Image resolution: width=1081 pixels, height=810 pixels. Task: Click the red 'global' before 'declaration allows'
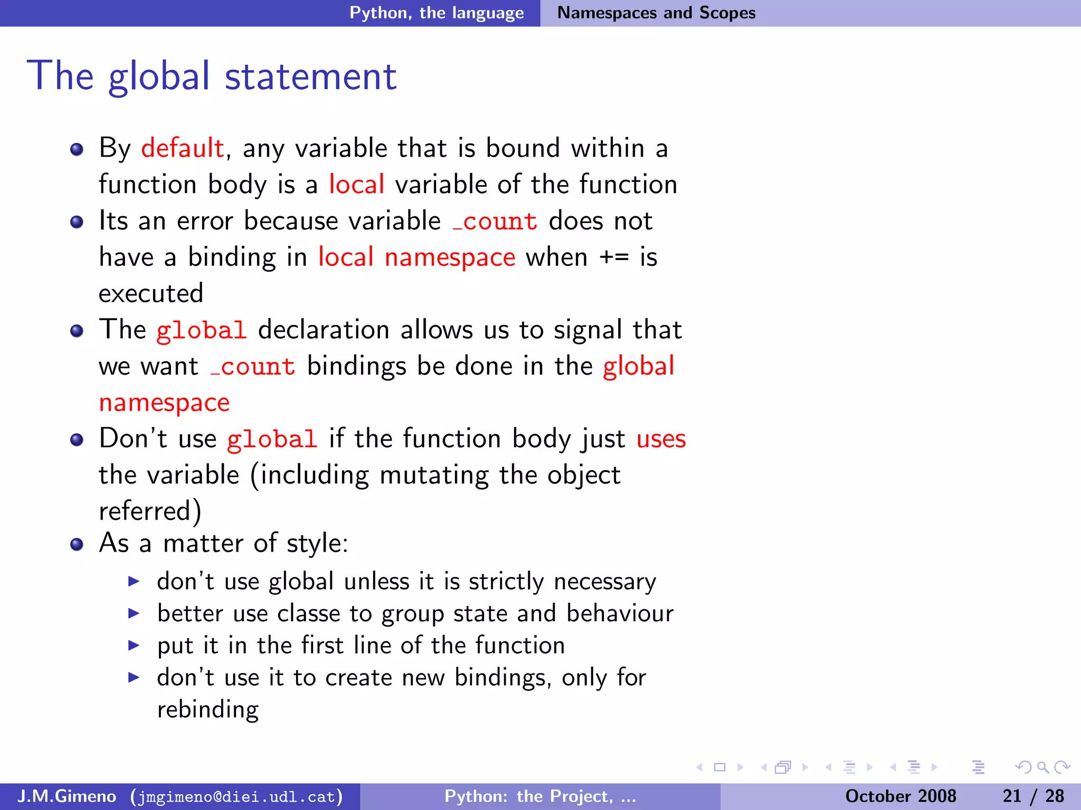coord(202,331)
